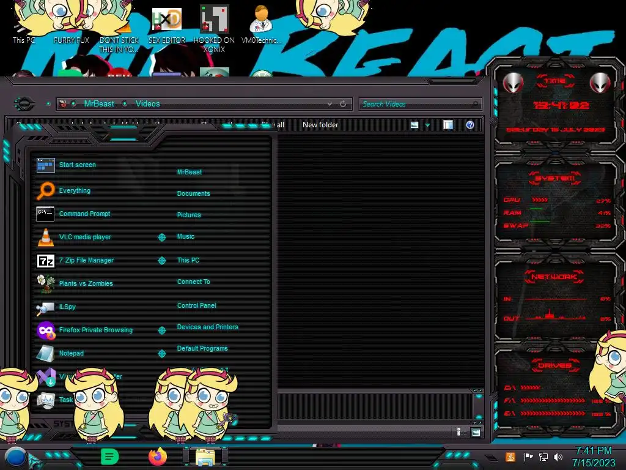626x470 pixels.
Task: Launch Plants vs Zombies
Action: (75, 283)
